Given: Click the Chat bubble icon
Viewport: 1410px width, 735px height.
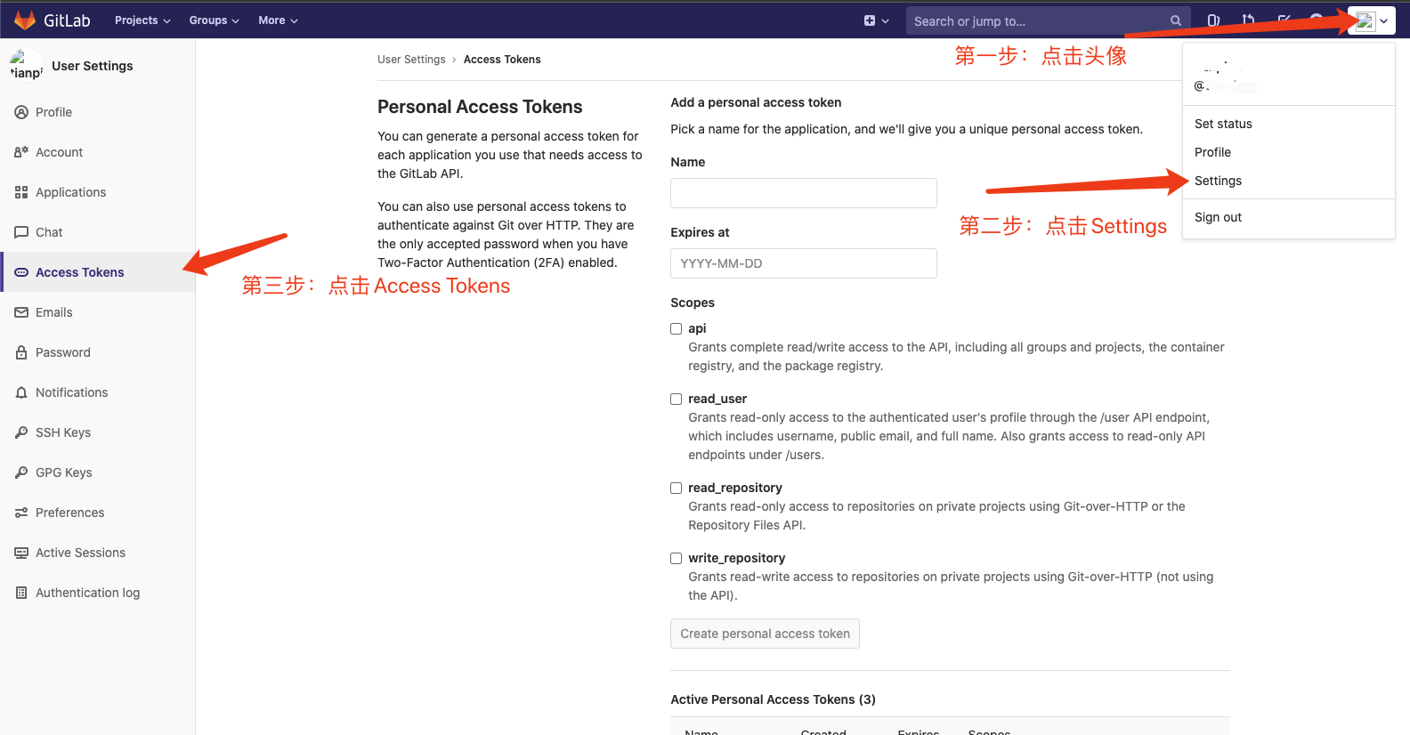Looking at the screenshot, I should (21, 232).
